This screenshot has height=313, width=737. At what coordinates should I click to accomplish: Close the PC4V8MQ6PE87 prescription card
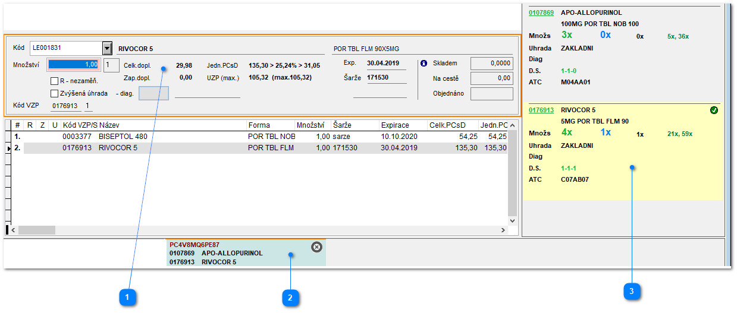316,246
